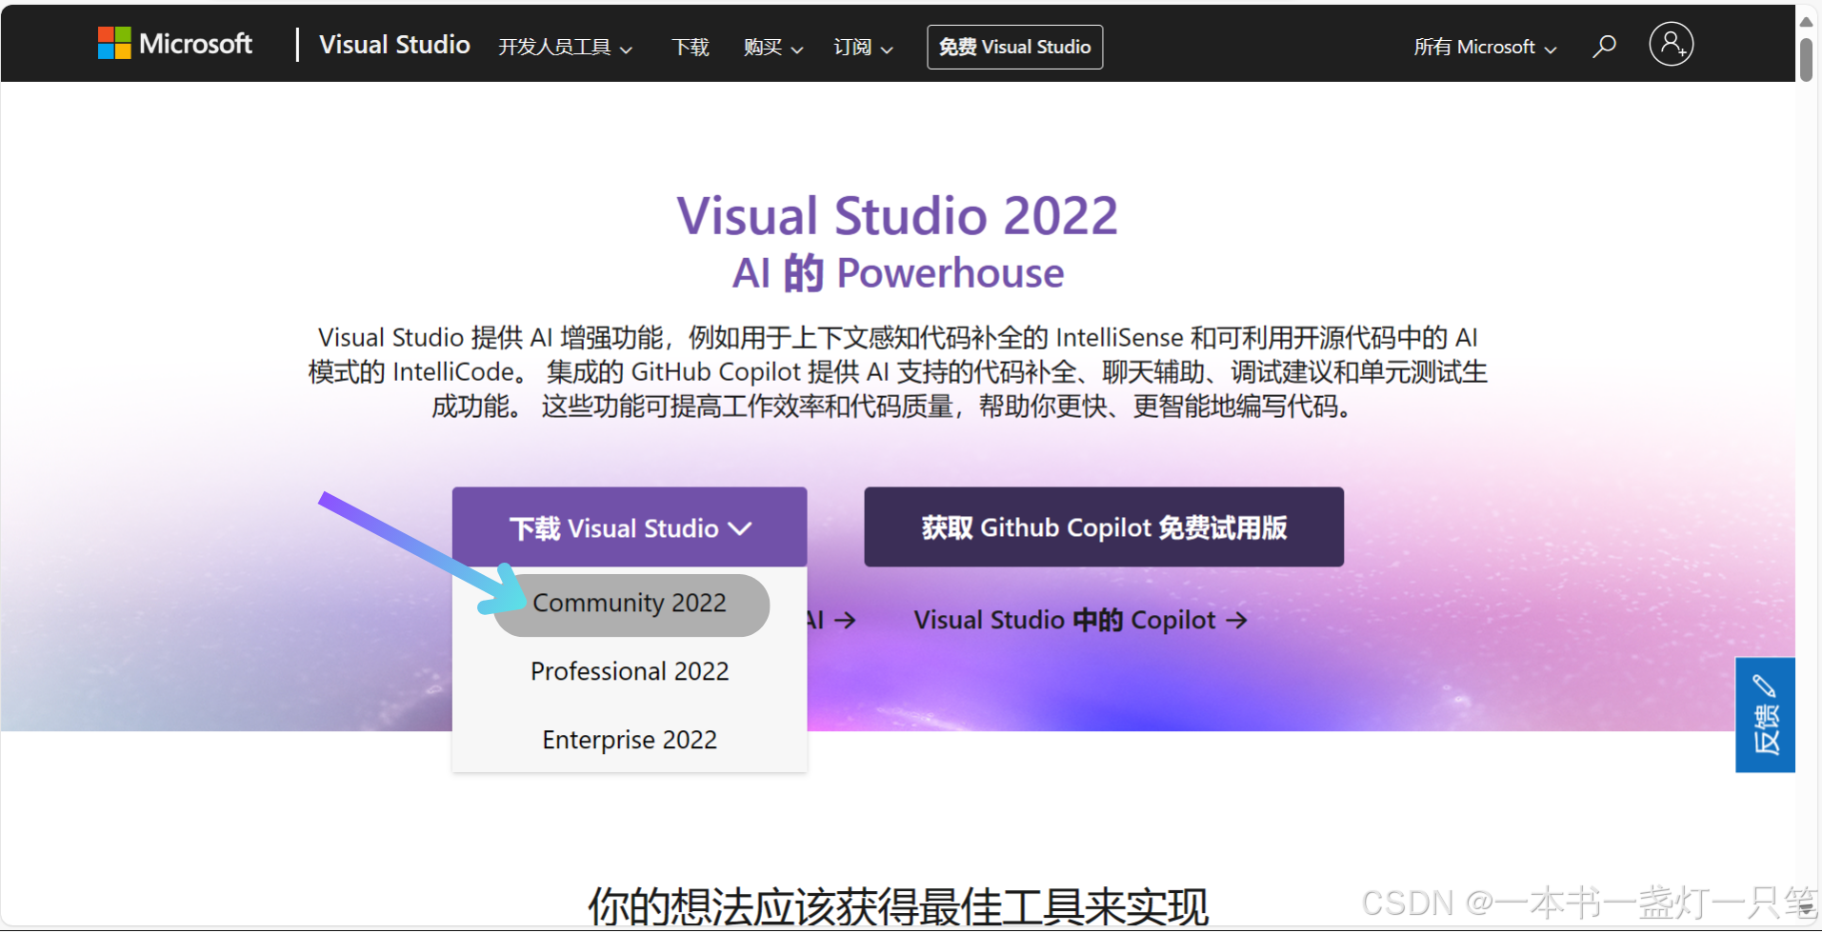
Task: Click the vertical scrollbar thumb
Action: pyautogui.click(x=1806, y=60)
